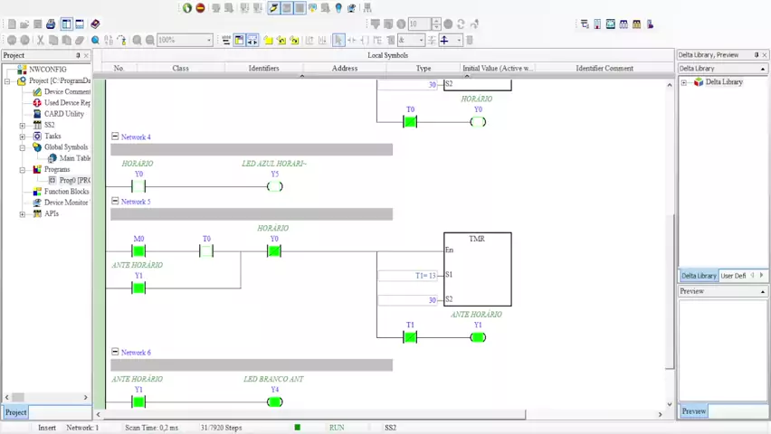Click the Delta Library dropdown arrow
This screenshot has height=434, width=771.
(x=762, y=69)
